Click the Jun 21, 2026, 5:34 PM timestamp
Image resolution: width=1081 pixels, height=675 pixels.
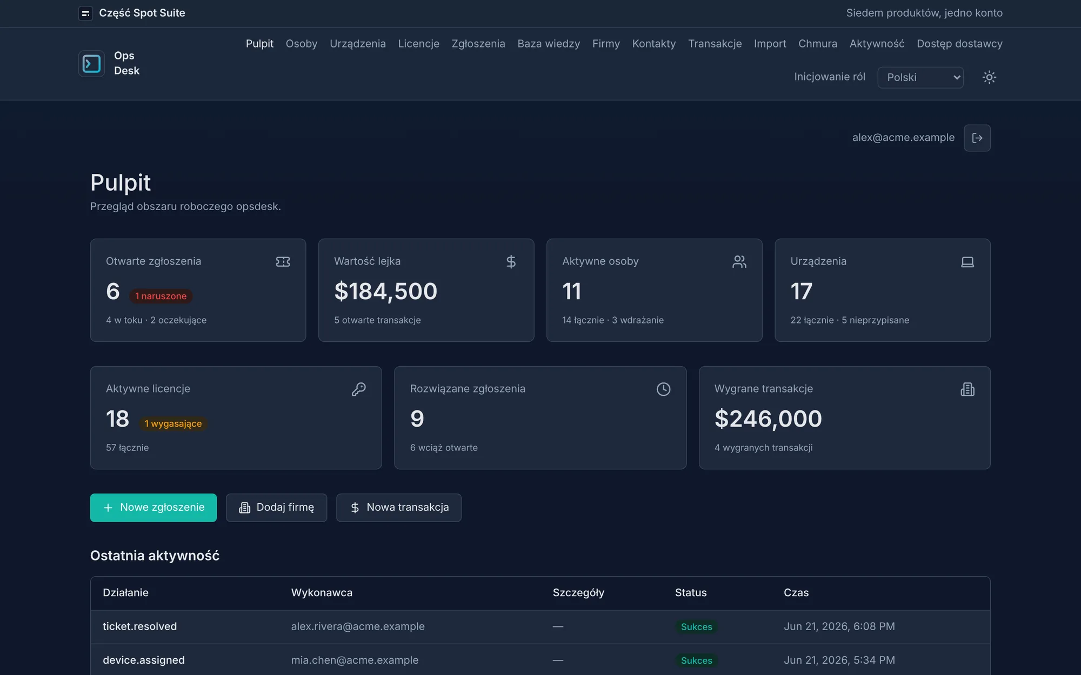839,660
